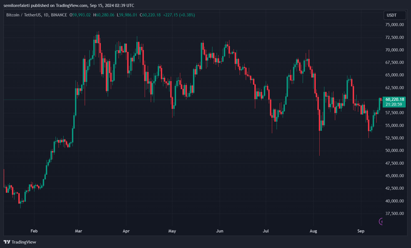This screenshot has height=248, width=411.
Task: Click the BINANCE exchange label
Action: pos(59,15)
